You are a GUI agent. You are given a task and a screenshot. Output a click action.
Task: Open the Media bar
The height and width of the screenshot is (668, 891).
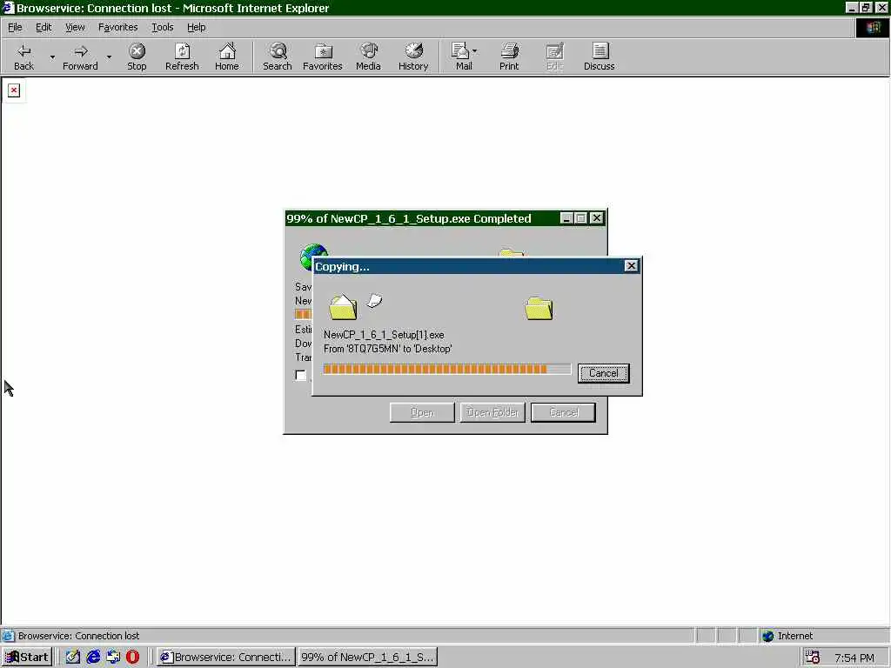click(368, 57)
